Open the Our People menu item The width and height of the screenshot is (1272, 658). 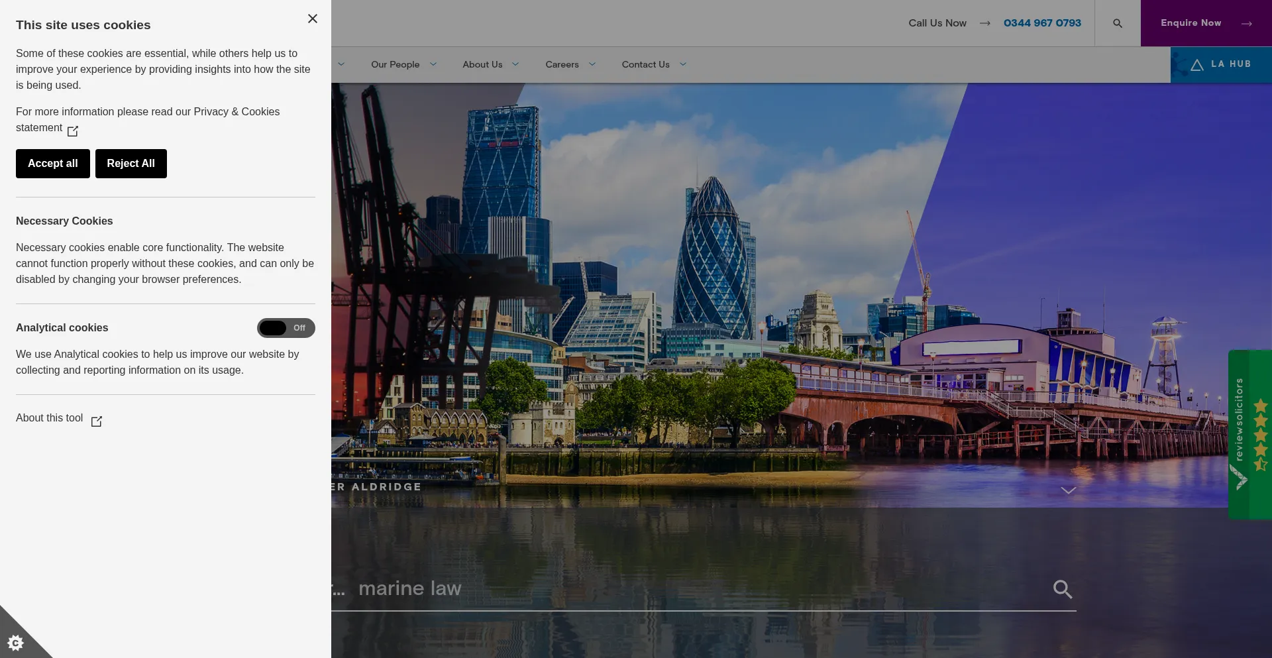tap(395, 64)
